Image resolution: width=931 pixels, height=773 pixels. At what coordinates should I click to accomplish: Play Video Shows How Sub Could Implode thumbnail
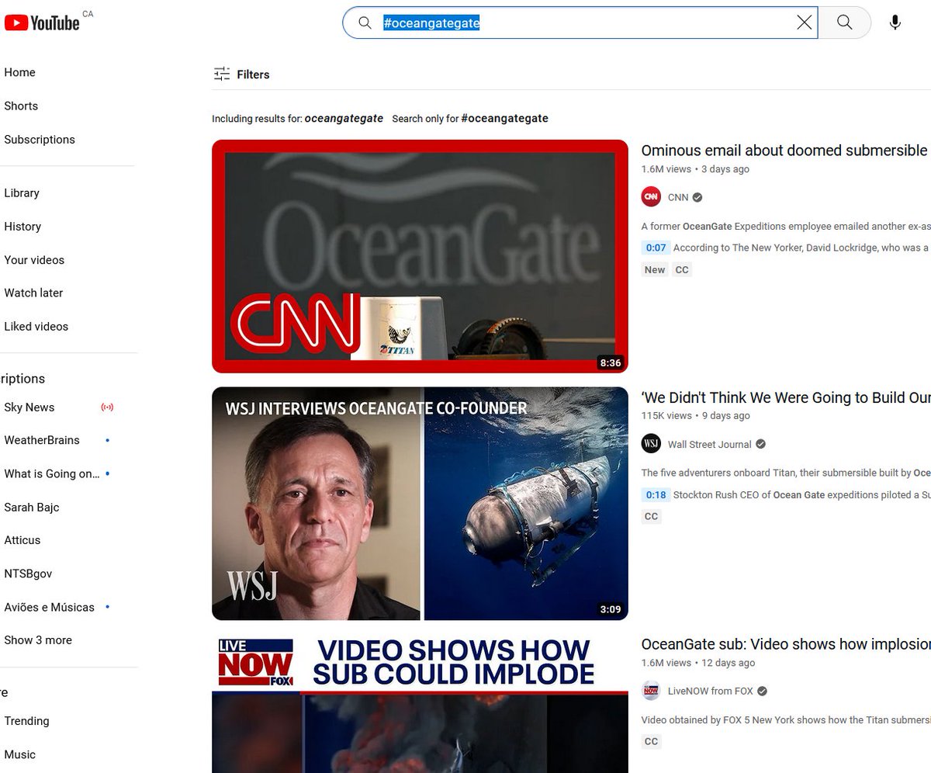(420, 703)
